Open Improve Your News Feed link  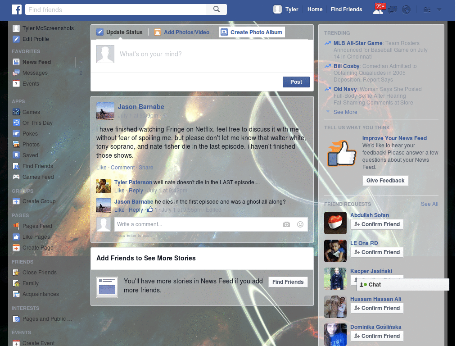click(394, 138)
